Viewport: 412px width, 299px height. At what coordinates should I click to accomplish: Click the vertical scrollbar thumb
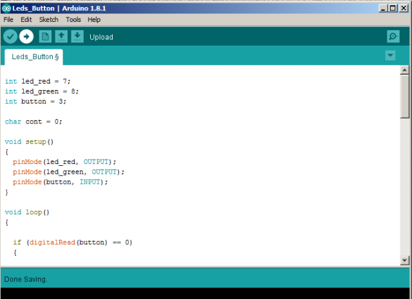(x=404, y=96)
